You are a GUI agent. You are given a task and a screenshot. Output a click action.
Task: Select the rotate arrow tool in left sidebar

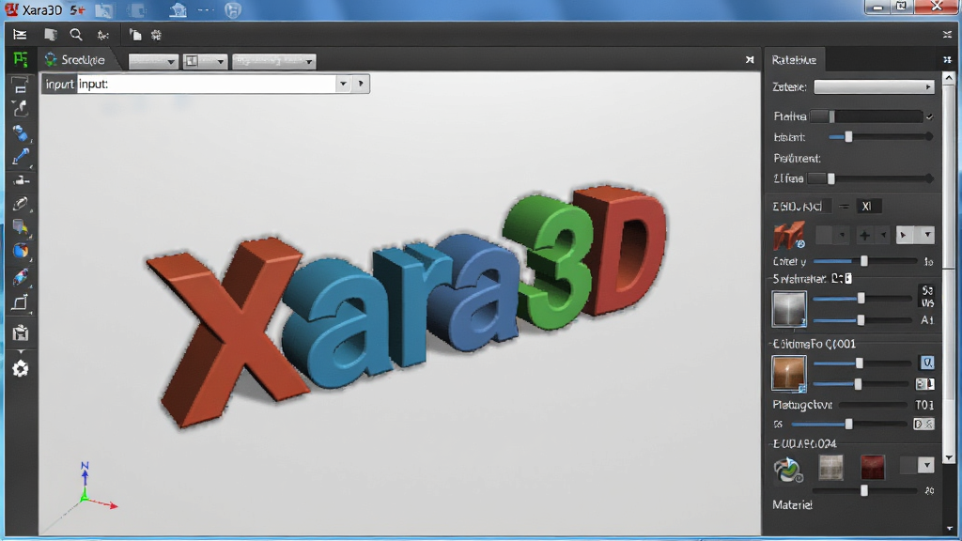21,109
